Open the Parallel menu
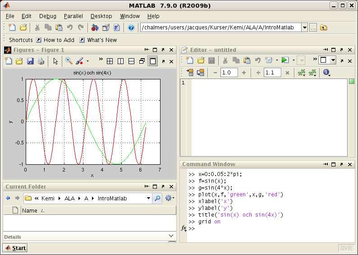 [73, 16]
